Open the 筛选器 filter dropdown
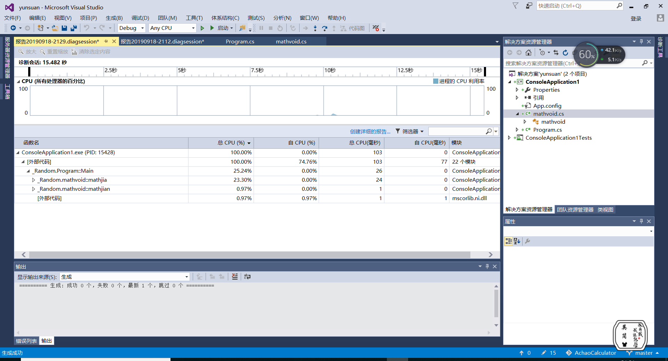Image resolution: width=668 pixels, height=361 pixels. click(x=409, y=131)
